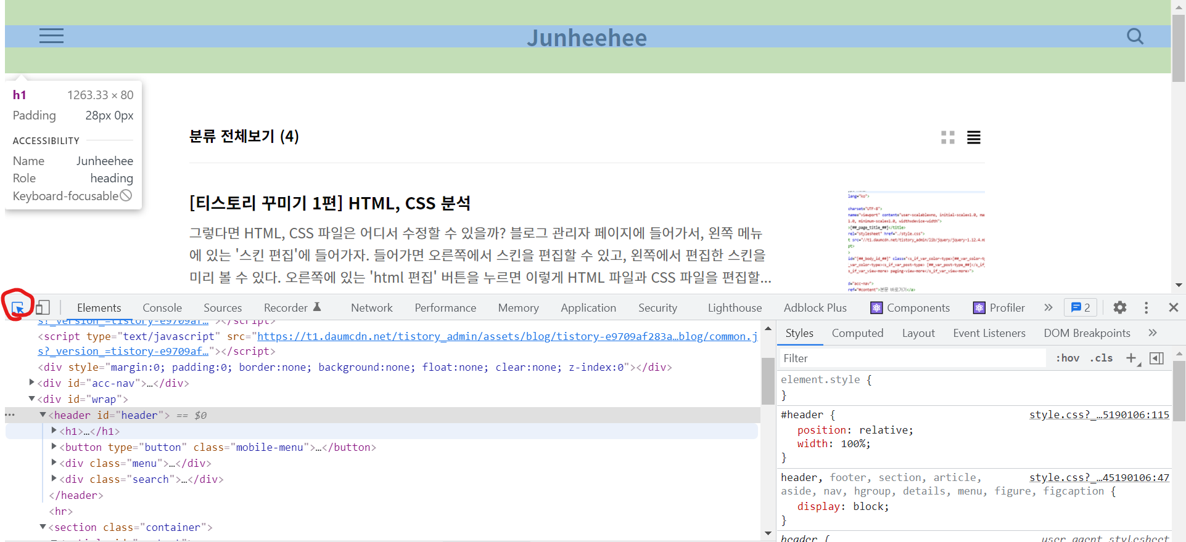Open the 2 issues message badge
1186x542 pixels.
pyautogui.click(x=1081, y=307)
